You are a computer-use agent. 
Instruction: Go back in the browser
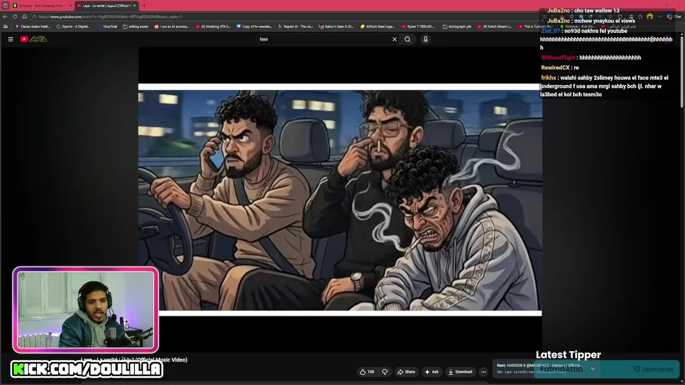(x=5, y=17)
